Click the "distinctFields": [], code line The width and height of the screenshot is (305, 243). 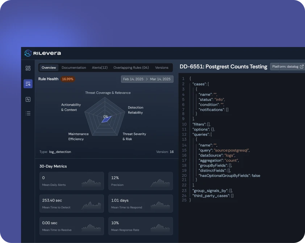point(215,171)
